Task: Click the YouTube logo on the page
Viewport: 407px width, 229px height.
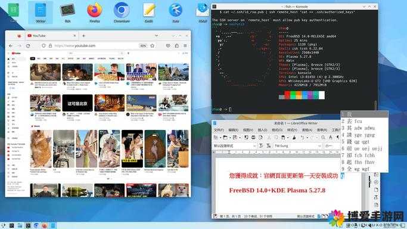Action: (x=16, y=53)
